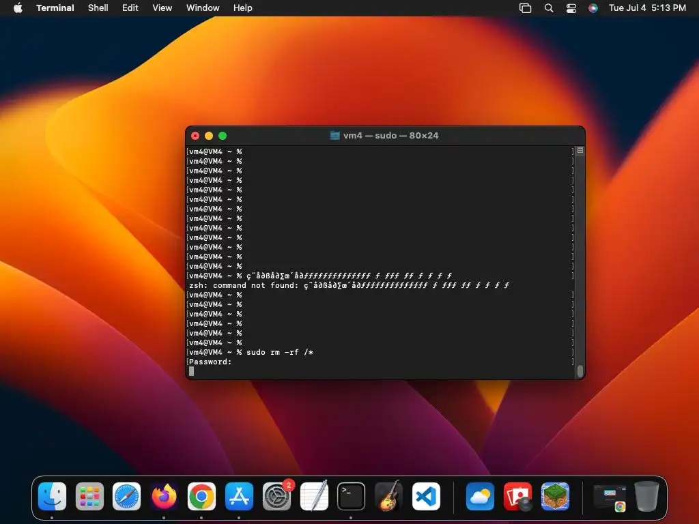
Task: Open Launchpad from the Dock
Action: click(89, 496)
